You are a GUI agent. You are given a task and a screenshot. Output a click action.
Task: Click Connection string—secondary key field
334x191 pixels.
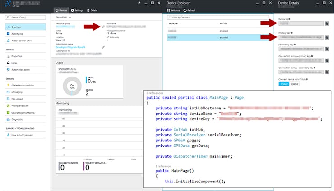coord(301,72)
